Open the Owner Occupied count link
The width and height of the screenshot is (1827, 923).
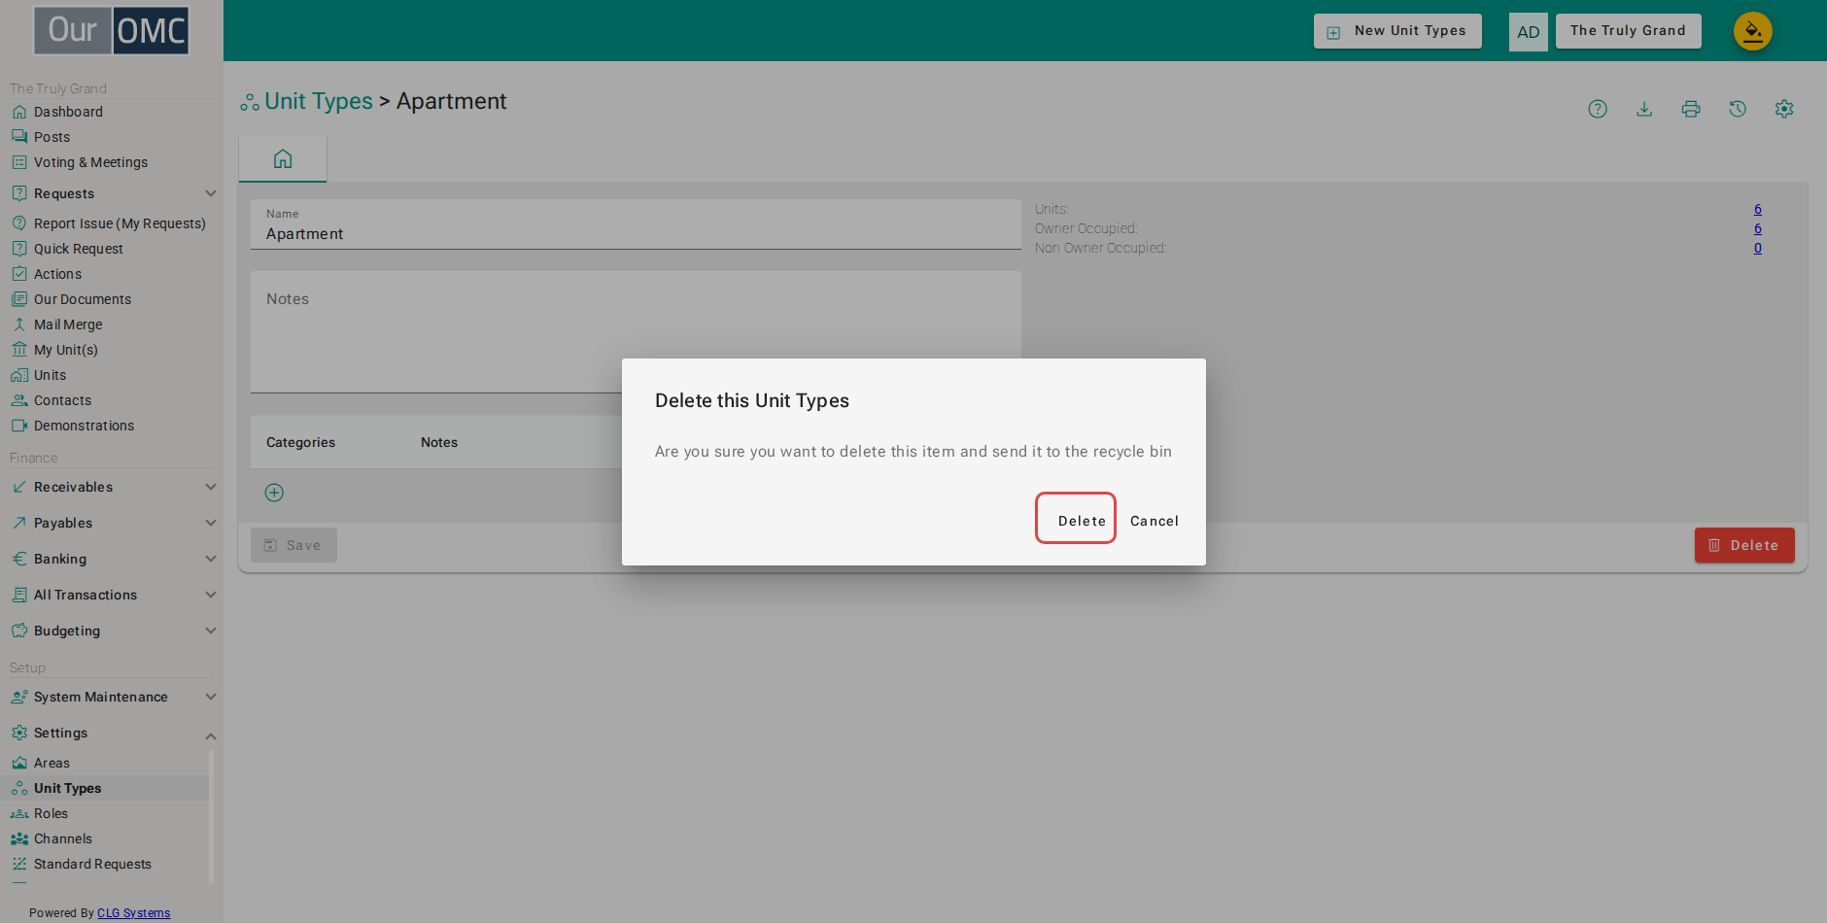(1757, 228)
